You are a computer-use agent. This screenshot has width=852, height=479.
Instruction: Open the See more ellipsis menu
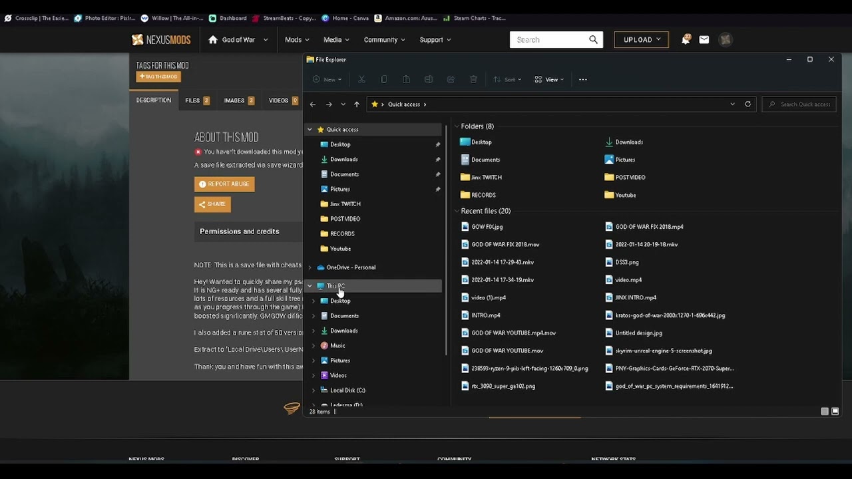click(x=583, y=79)
